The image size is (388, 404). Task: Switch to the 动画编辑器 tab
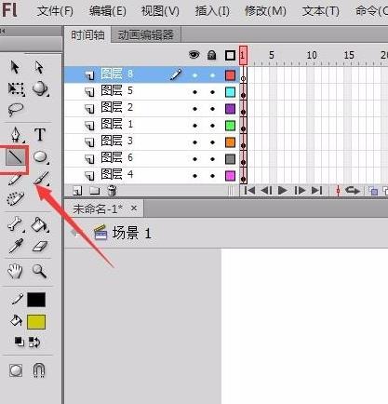tap(146, 35)
